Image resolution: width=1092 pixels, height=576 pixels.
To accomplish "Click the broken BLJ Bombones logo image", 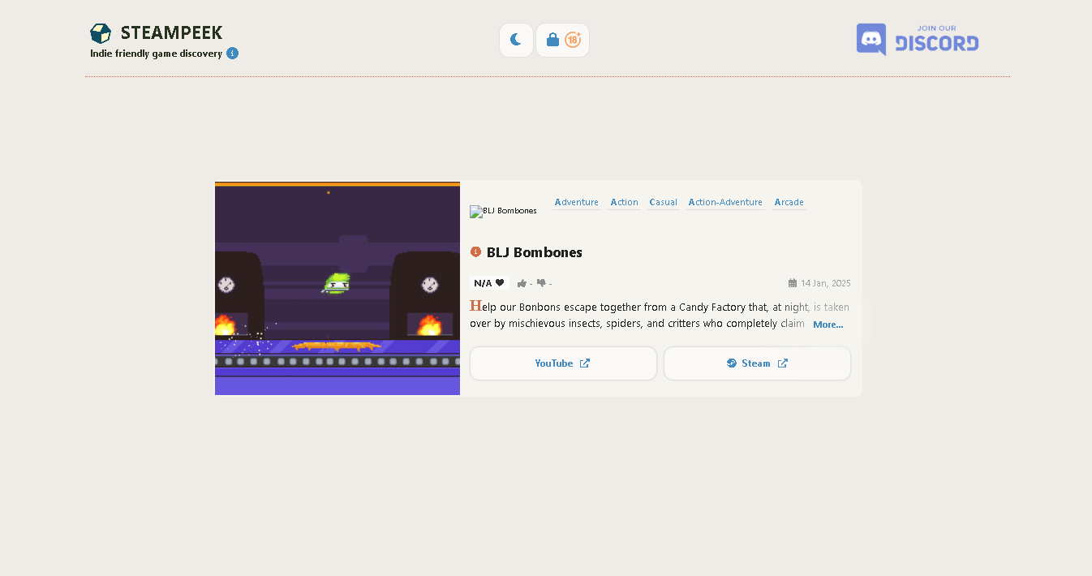I will (503, 211).
